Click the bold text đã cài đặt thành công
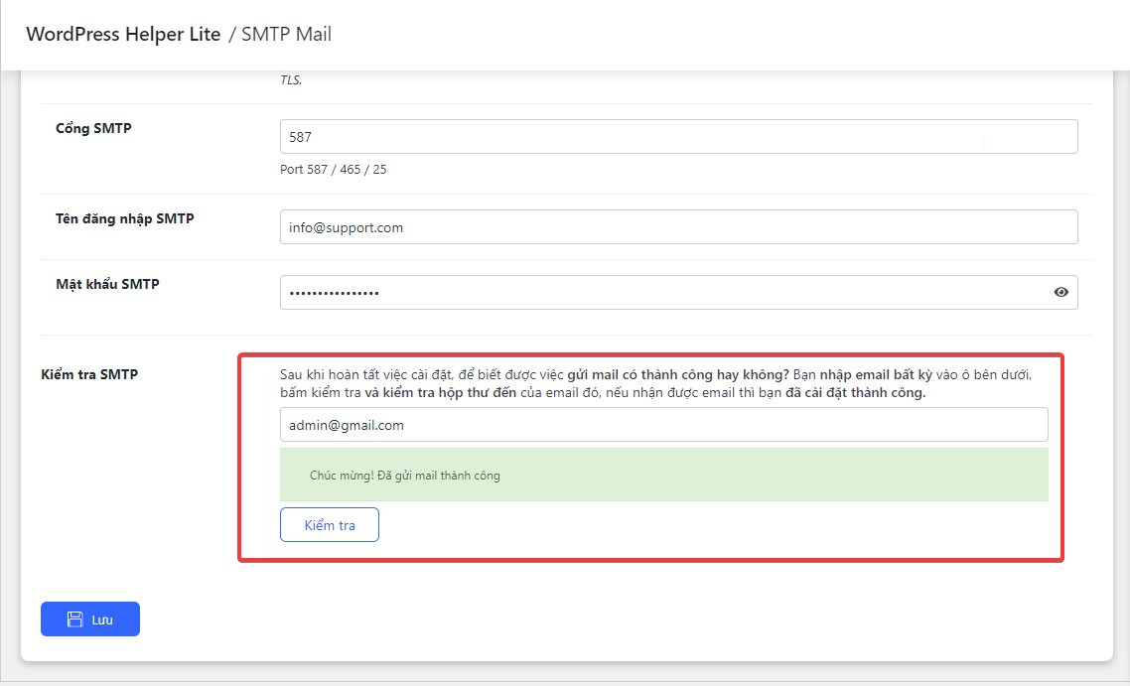 (x=855, y=393)
